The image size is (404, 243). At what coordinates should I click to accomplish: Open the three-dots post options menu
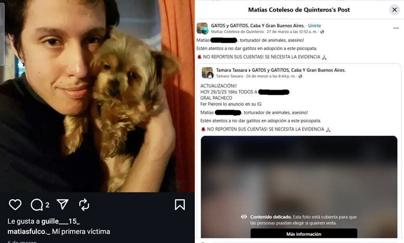(x=396, y=28)
